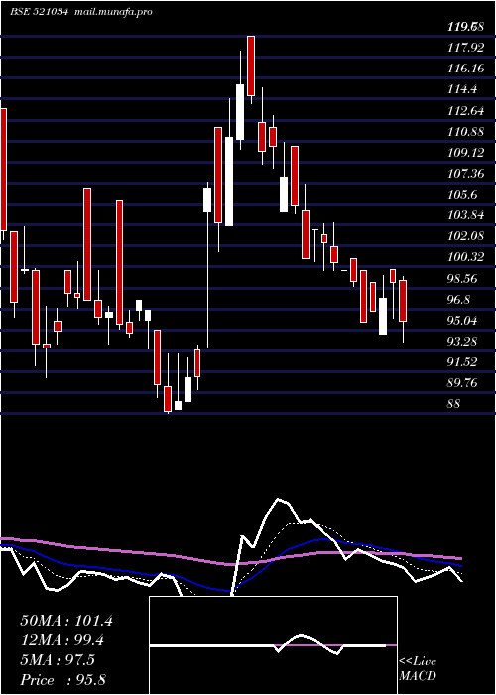Image resolution: width=496 pixels, height=695 pixels.
Task: Click the 5MA : 97.5 readout
Action: click(x=58, y=660)
